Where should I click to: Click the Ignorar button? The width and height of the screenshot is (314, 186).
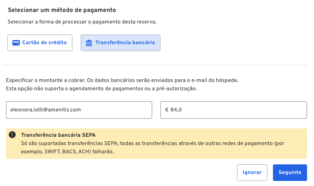coord(252,173)
